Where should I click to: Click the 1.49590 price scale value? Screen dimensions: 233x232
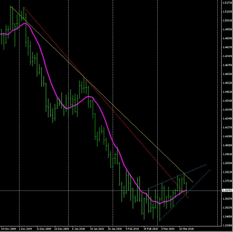(227, 29)
